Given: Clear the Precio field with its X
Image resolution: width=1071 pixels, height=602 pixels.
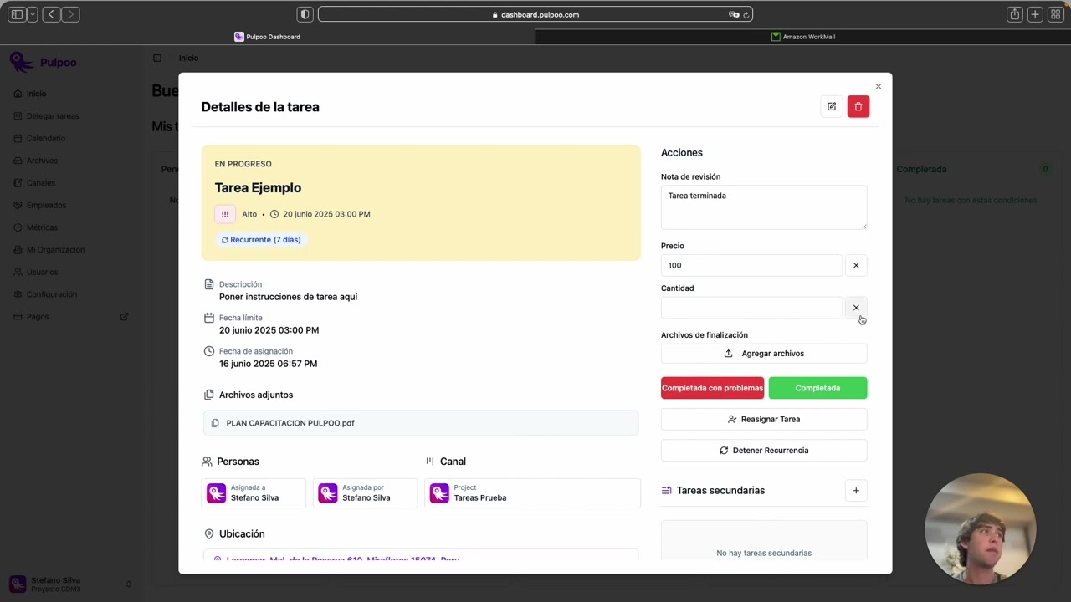Looking at the screenshot, I should click(856, 265).
